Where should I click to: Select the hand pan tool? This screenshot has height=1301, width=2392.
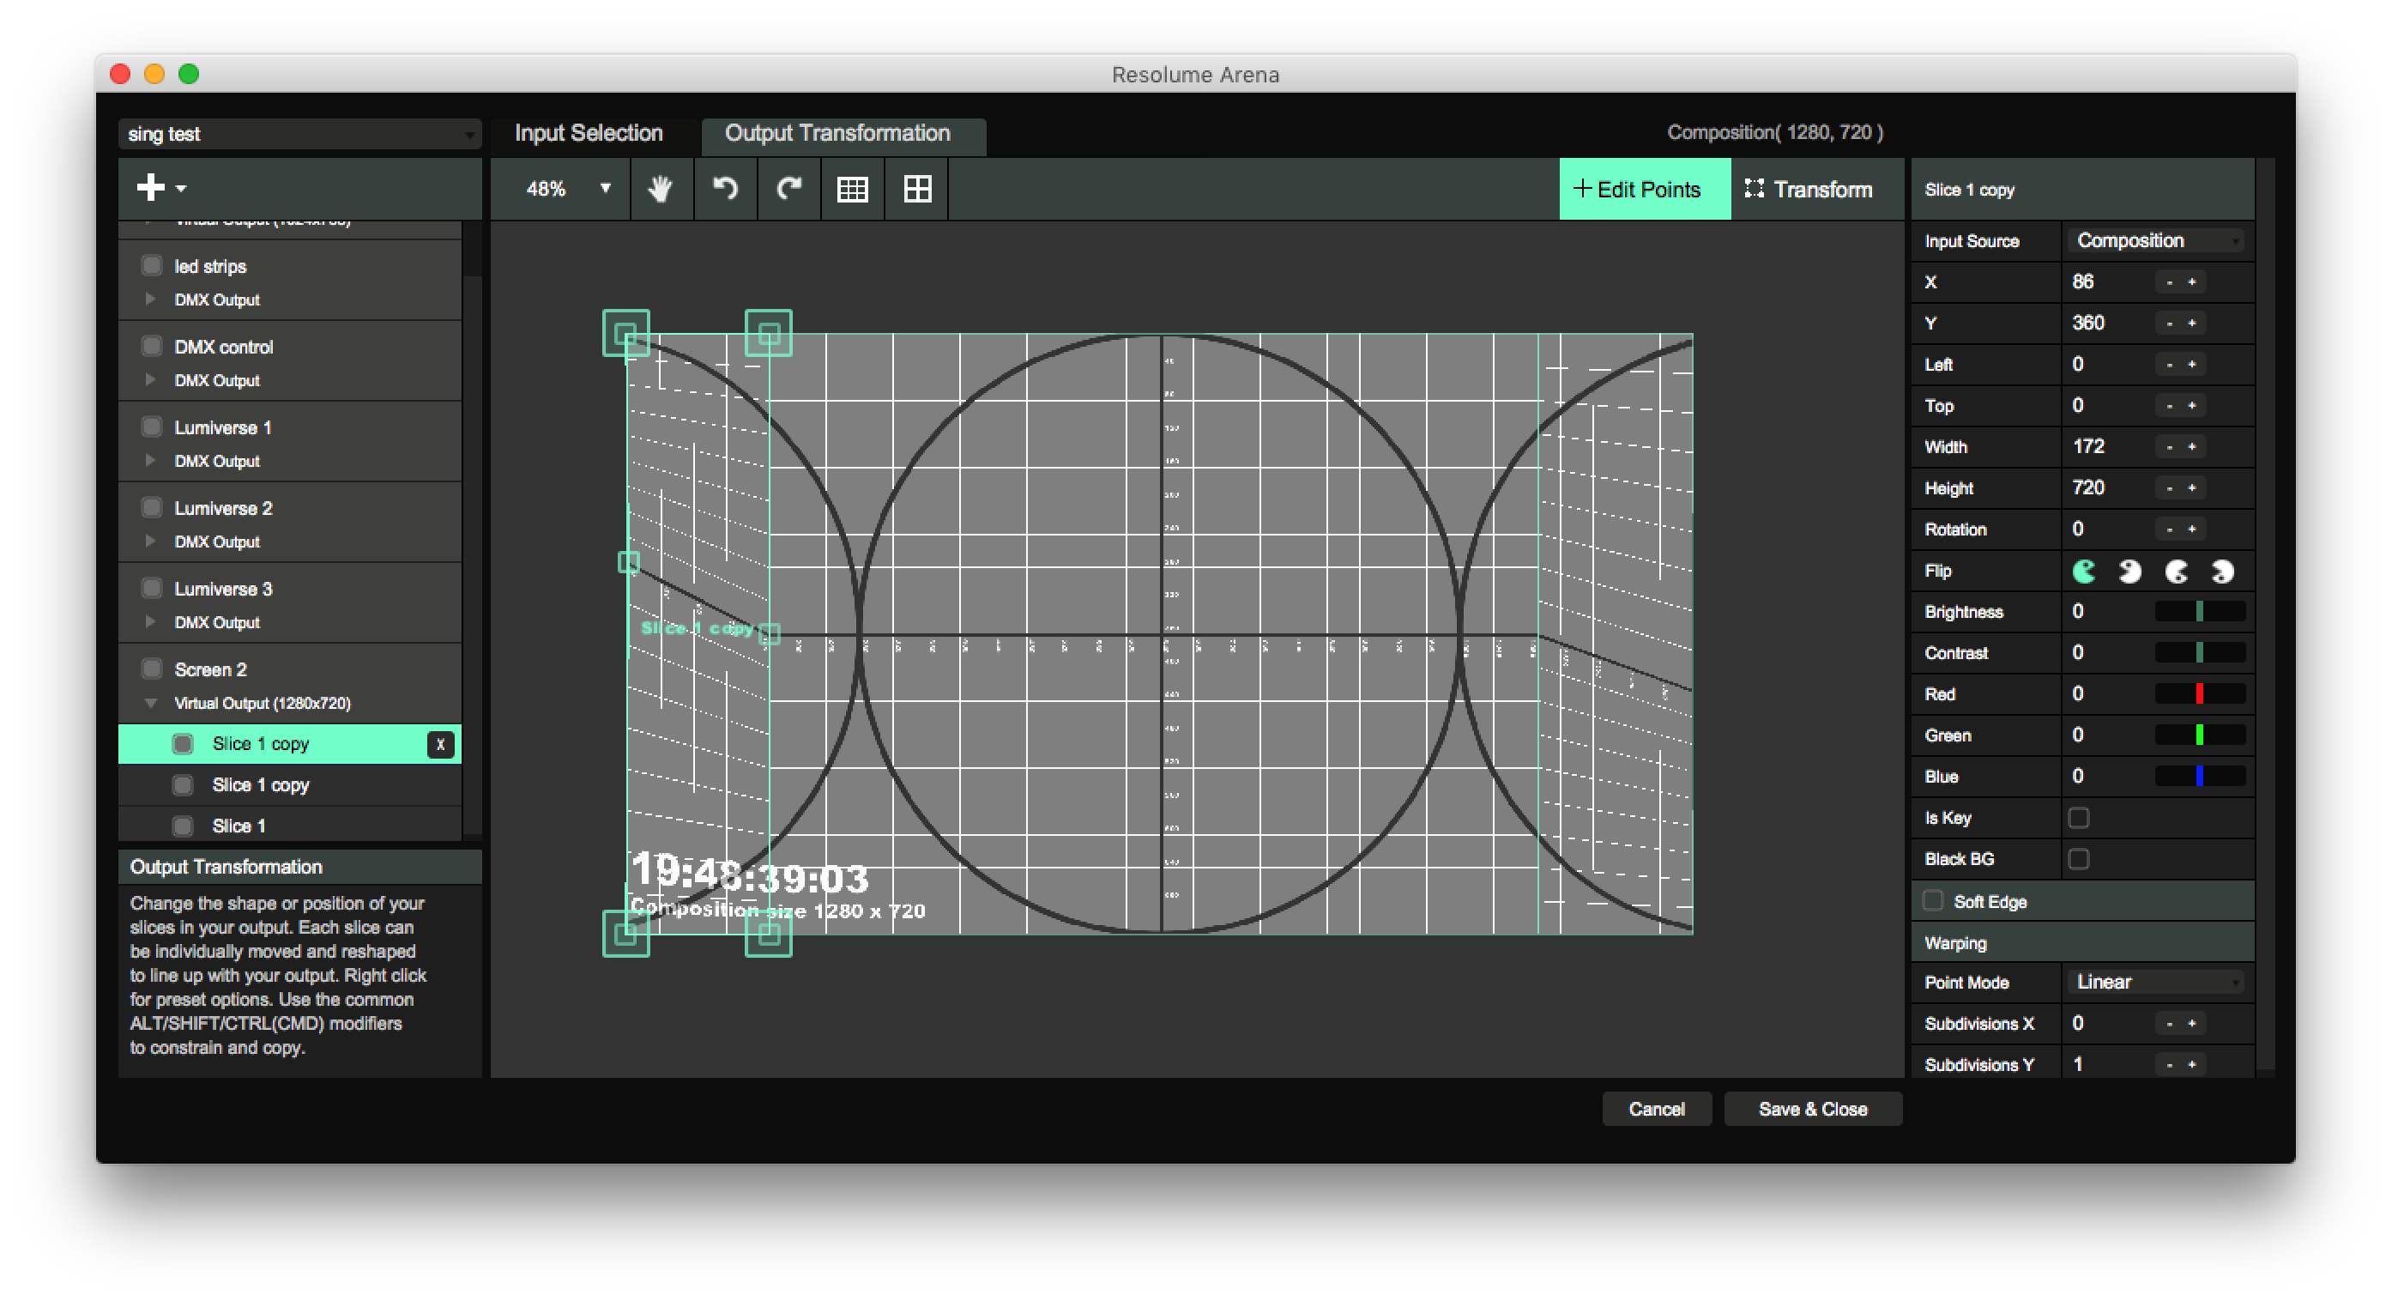tap(661, 190)
